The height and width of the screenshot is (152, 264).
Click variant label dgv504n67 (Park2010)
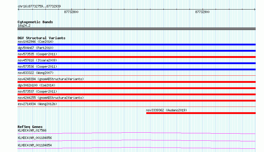click(x=36, y=48)
